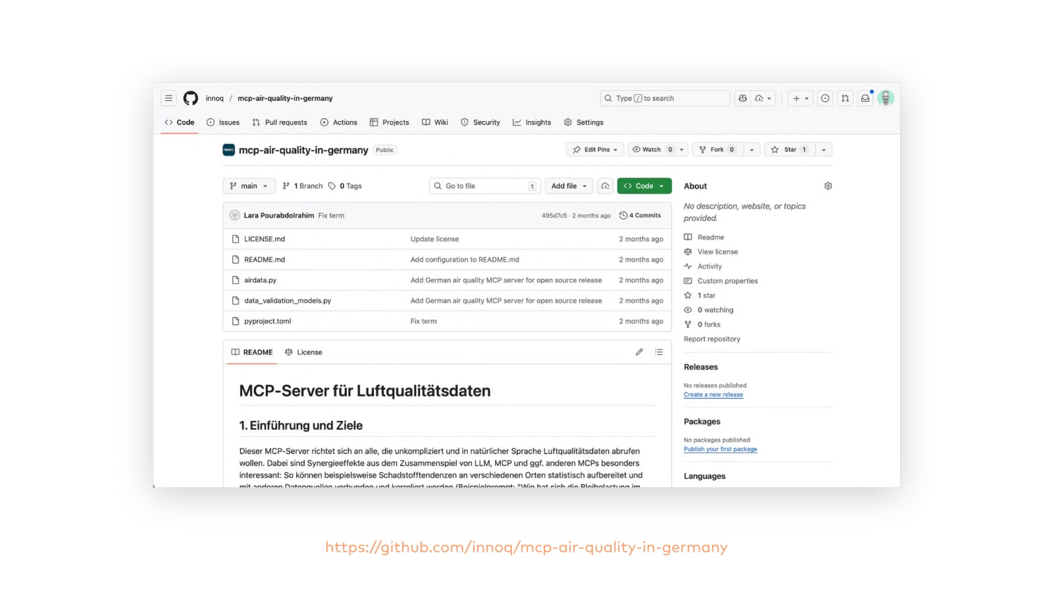
Task: Open the issues icon in header
Action: (x=825, y=98)
